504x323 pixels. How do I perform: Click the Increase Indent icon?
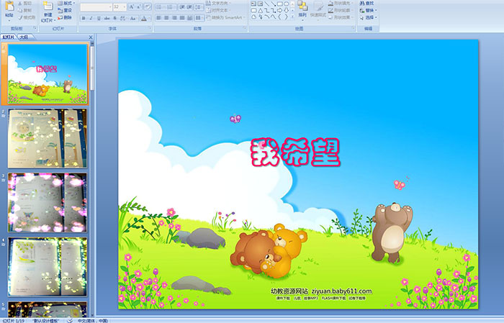[189, 6]
